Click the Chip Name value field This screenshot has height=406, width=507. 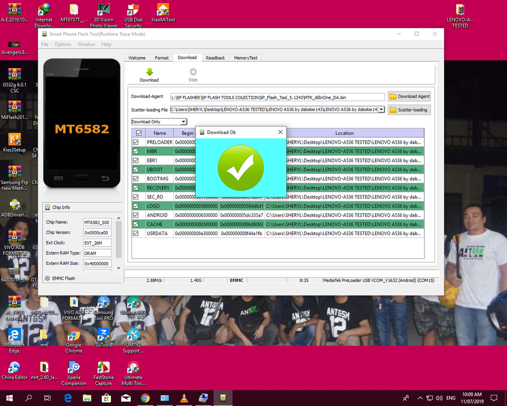[x=97, y=222]
